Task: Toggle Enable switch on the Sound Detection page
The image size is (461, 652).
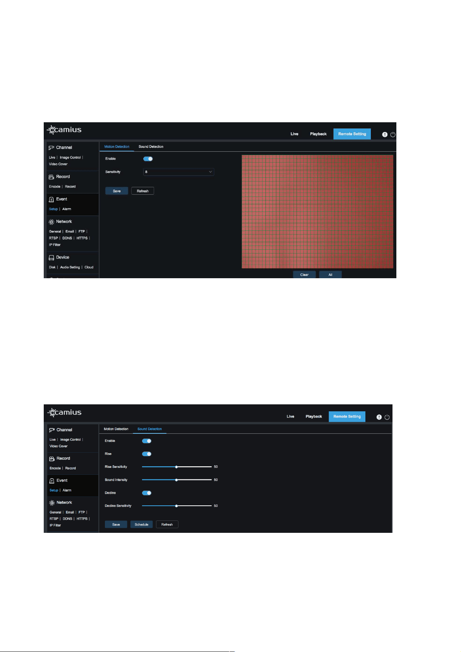Action: pos(147,441)
